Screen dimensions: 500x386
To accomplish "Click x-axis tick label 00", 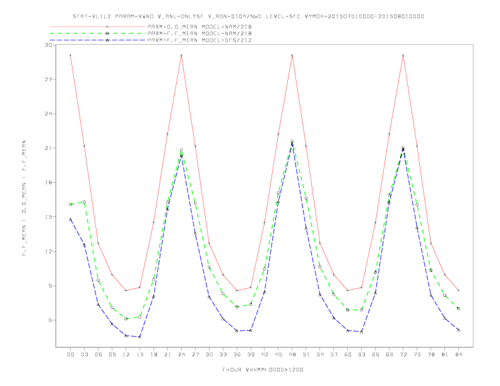I will 71,354.
